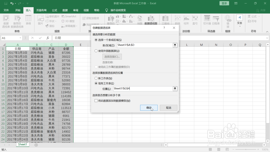The height and width of the screenshot is (152, 270).
Task: Open the 文本 dropdown arrow
Action: click(x=240, y=26)
